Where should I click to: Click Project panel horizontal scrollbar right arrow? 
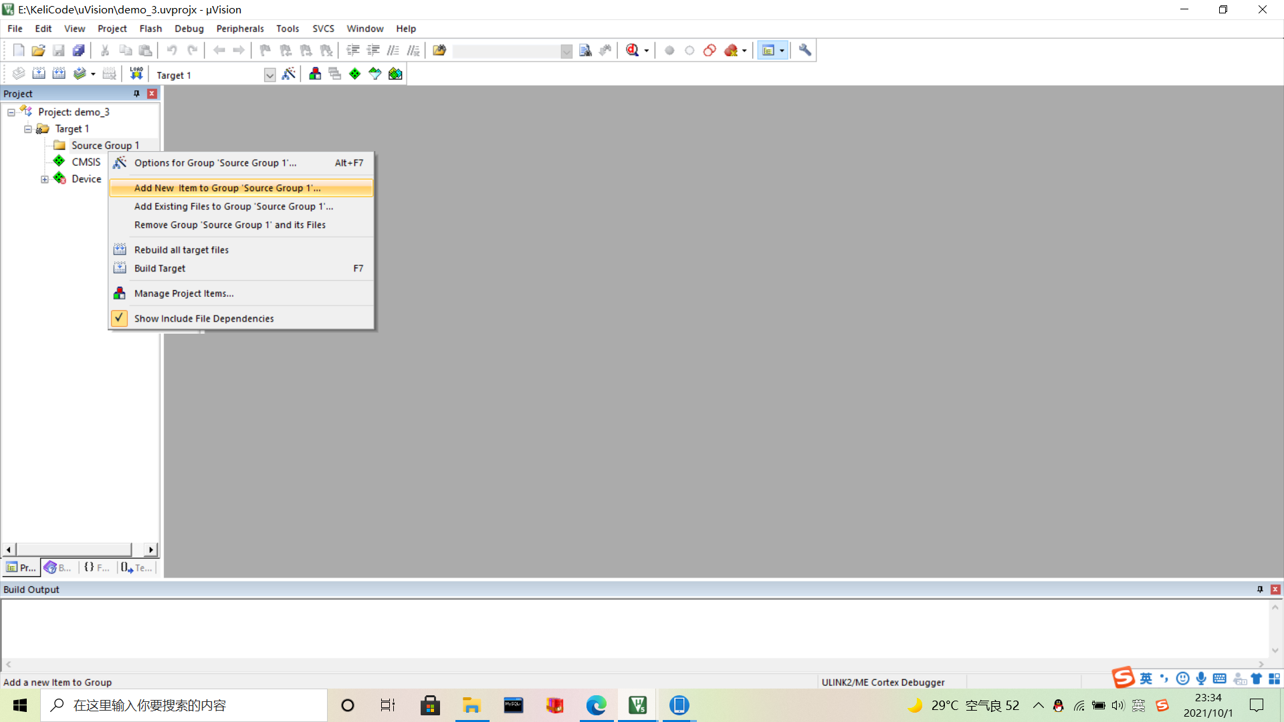point(151,550)
